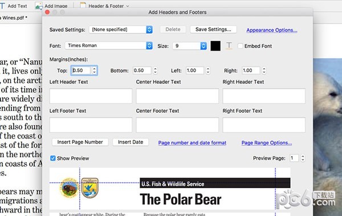Click the Left Footer Text box
Screen dimensions: 342x216
[x=91, y=125]
